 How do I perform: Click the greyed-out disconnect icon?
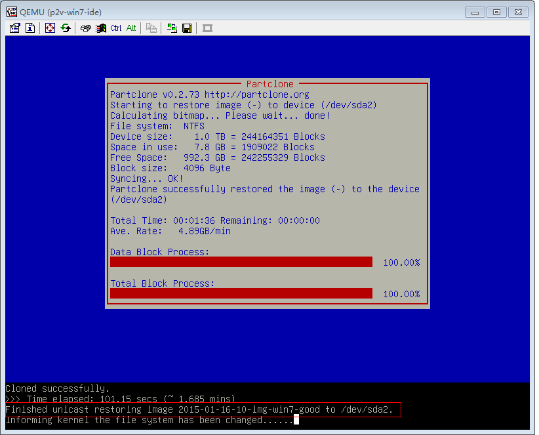pos(207,28)
